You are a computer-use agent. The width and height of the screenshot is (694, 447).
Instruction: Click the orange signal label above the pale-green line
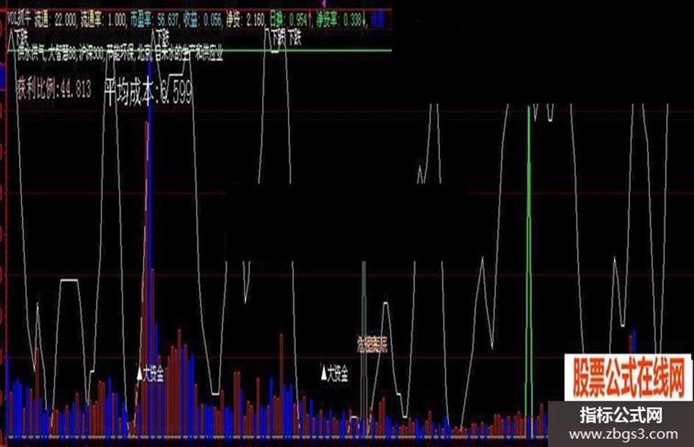372,344
